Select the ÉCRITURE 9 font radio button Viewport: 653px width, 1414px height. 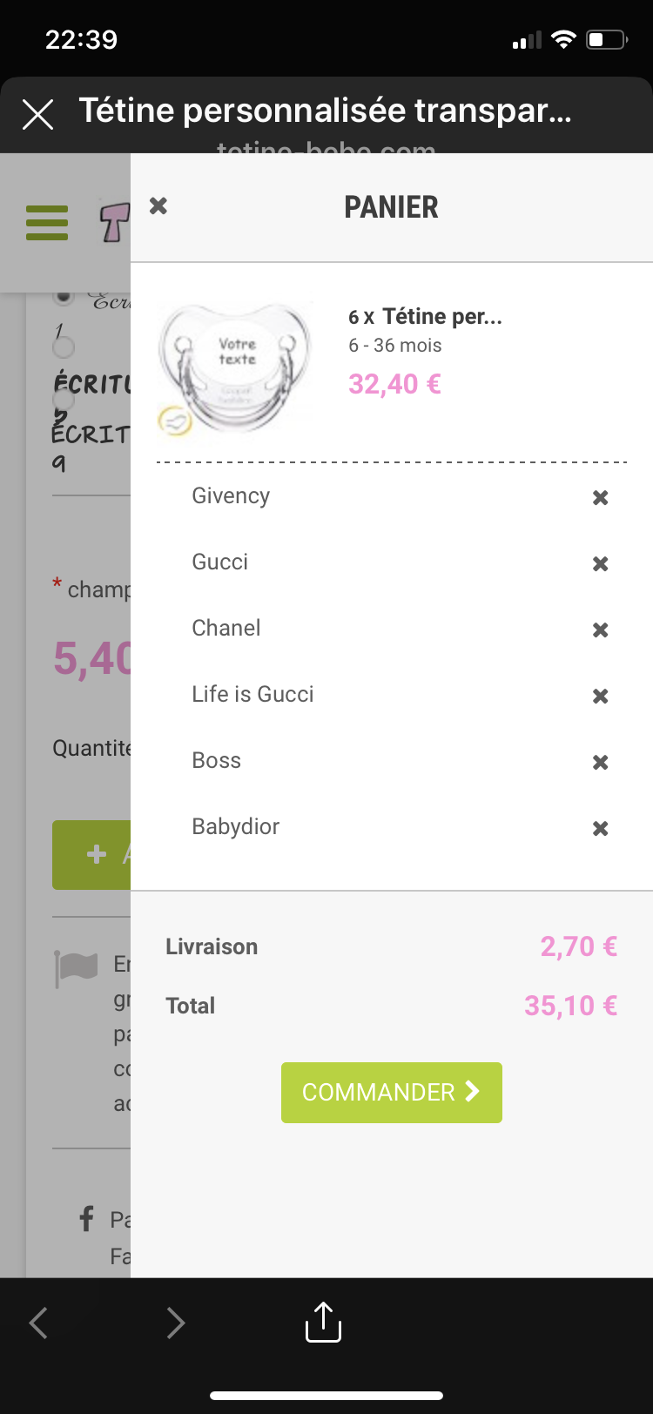pyautogui.click(x=64, y=401)
